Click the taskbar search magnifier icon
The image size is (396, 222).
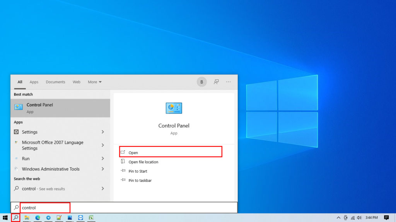15,218
